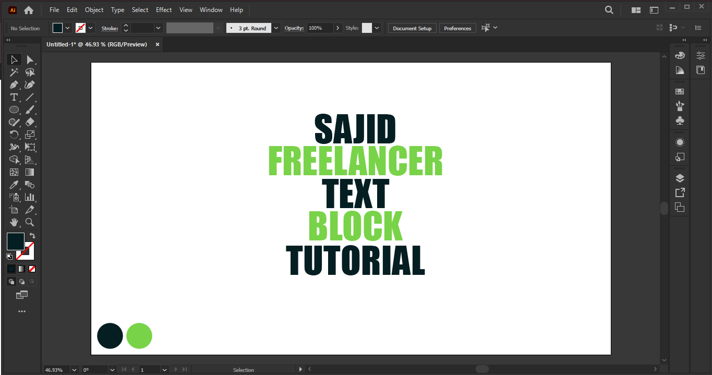Image resolution: width=712 pixels, height=375 pixels.
Task: Open the Window menu
Action: click(211, 10)
